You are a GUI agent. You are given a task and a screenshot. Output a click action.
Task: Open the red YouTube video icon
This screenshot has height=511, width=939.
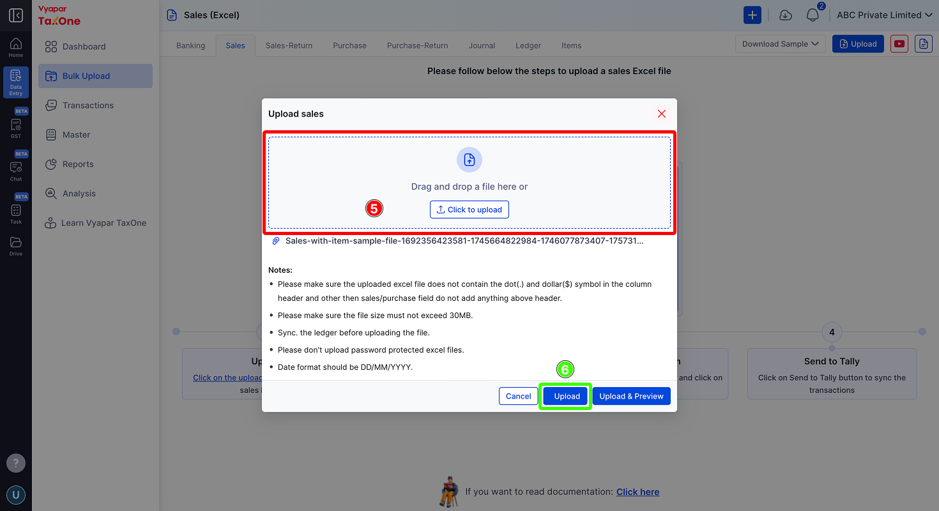pyautogui.click(x=899, y=44)
